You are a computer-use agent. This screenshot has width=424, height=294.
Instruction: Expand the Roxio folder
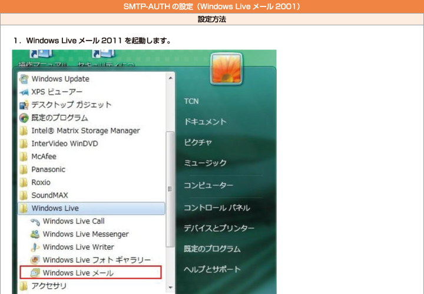coord(35,182)
